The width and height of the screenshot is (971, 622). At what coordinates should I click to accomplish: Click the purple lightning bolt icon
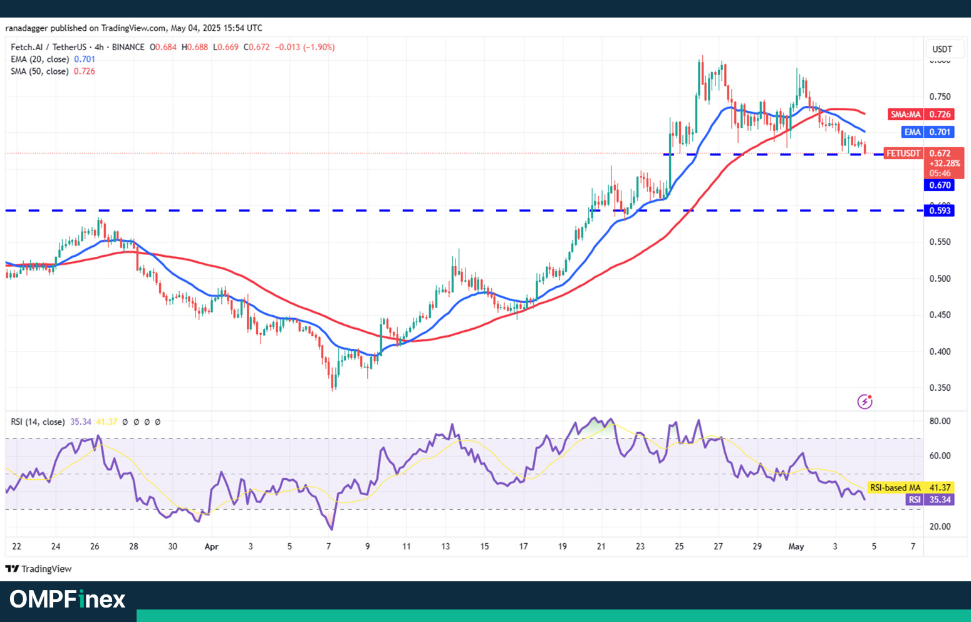[x=865, y=402]
